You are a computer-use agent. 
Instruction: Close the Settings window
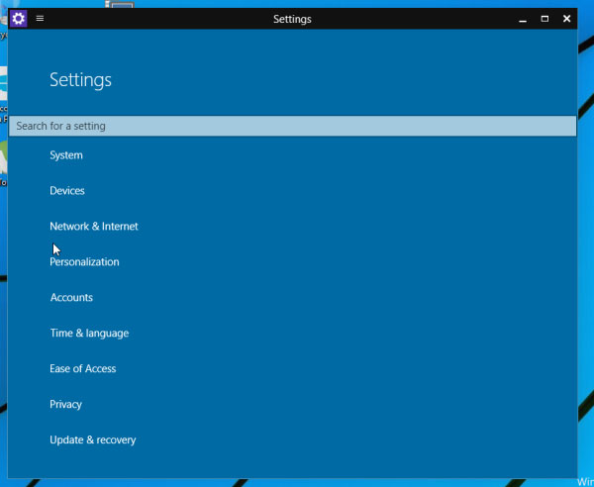click(566, 18)
